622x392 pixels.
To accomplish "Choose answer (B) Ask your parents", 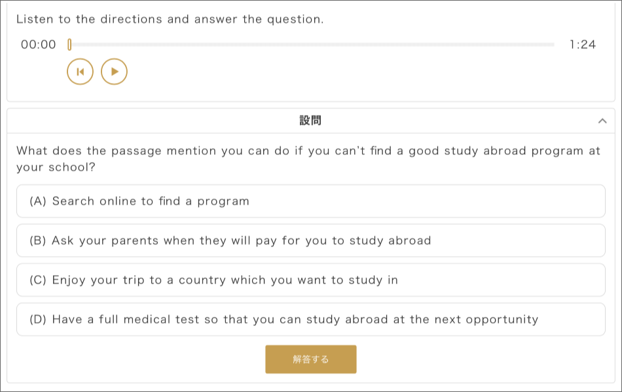I will 311,240.
